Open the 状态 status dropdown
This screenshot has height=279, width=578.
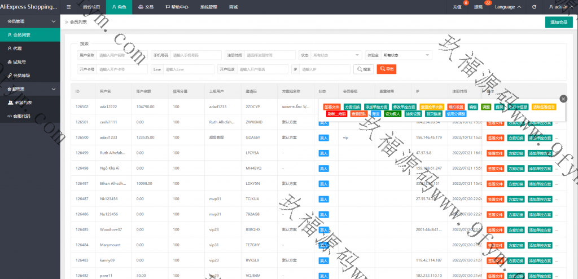[x=336, y=55]
